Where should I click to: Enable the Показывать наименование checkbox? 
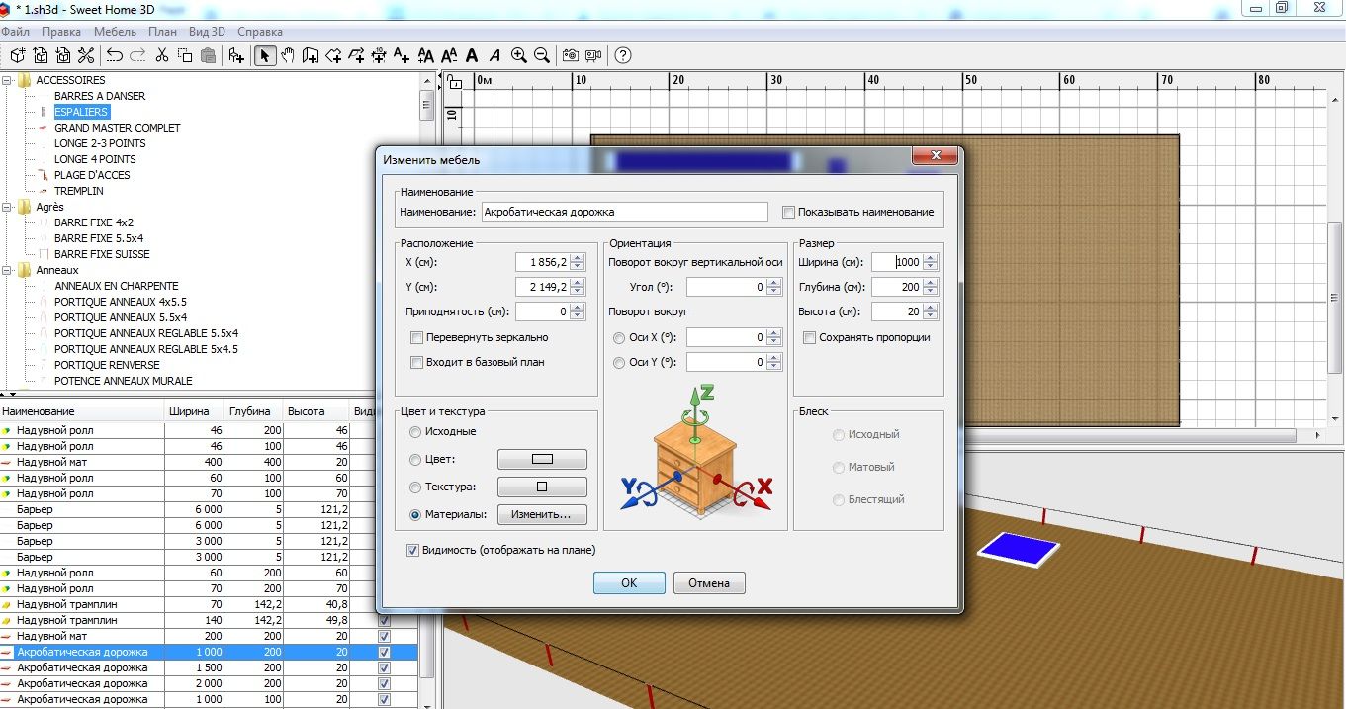click(x=788, y=212)
